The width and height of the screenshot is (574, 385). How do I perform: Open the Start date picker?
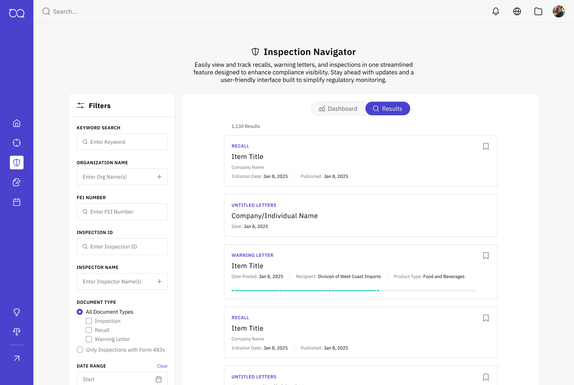(x=158, y=379)
